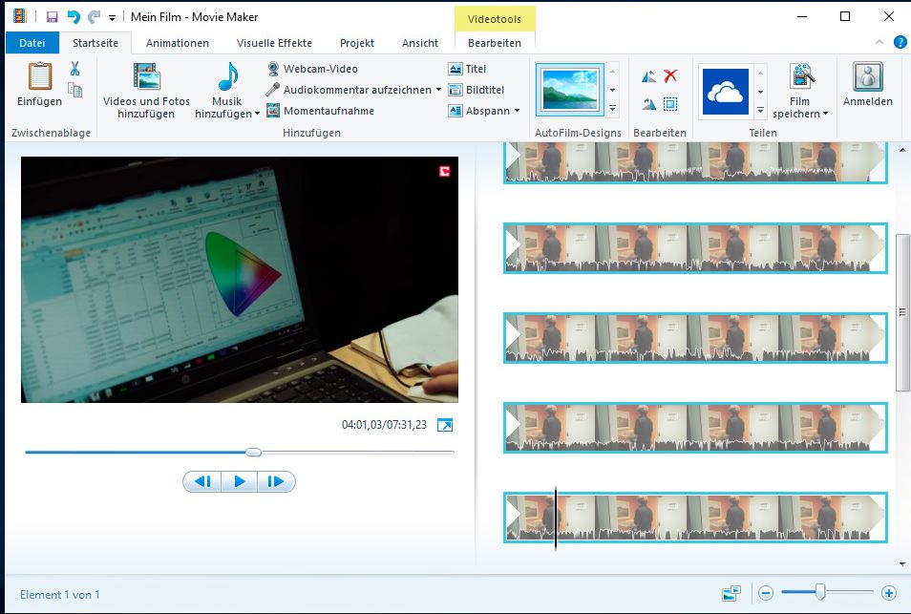The width and height of the screenshot is (911, 614).
Task: Show next row of AutoFilm-Designs
Action: 612,90
